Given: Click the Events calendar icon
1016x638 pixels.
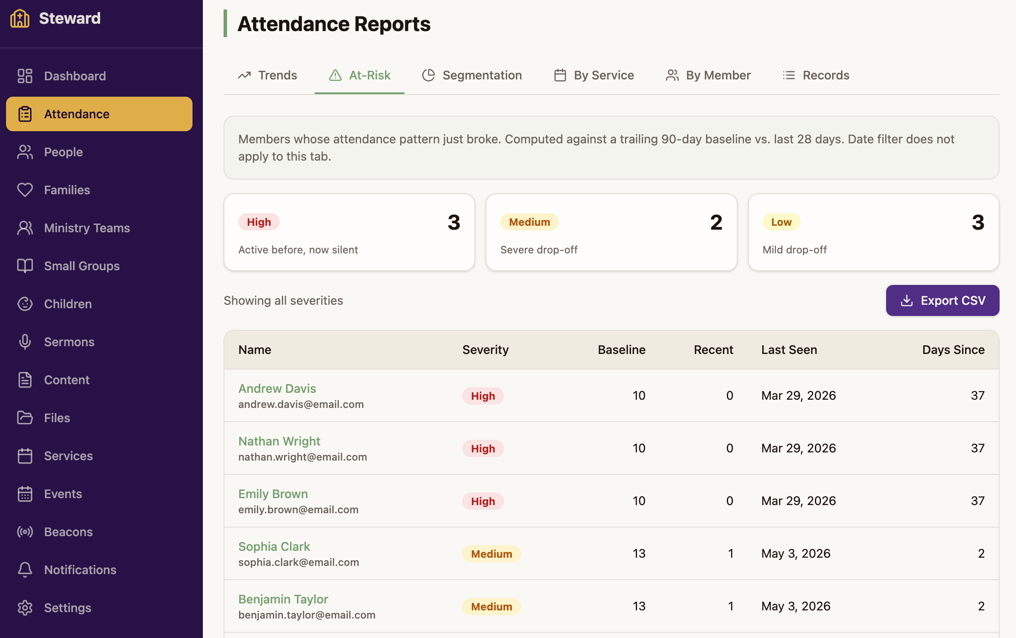Looking at the screenshot, I should point(25,494).
